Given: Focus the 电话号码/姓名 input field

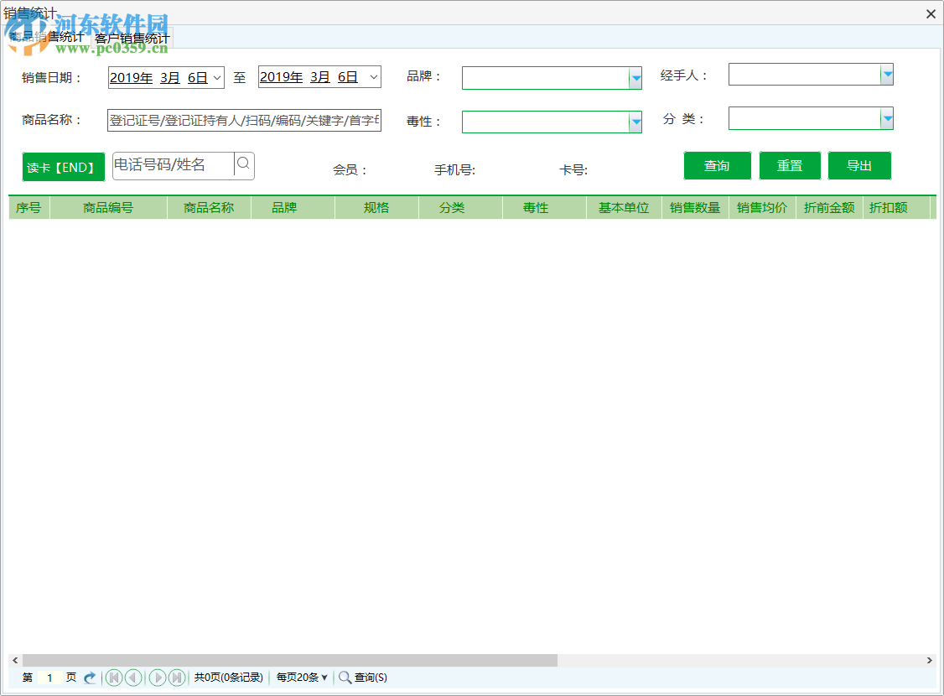Looking at the screenshot, I should 174,164.
